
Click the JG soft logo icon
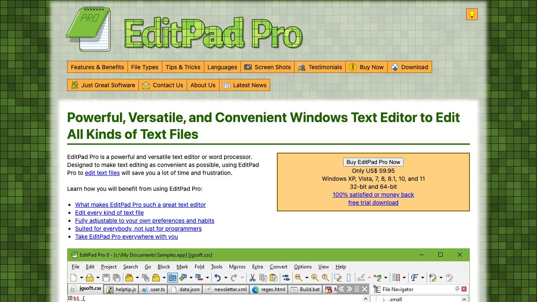coord(75,85)
